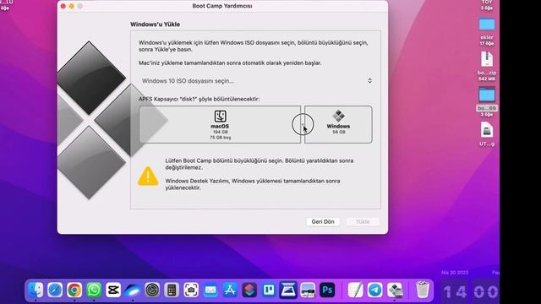Image resolution: width=541 pixels, height=304 pixels.
Task: Open Calculator from the Dock
Action: (x=172, y=290)
